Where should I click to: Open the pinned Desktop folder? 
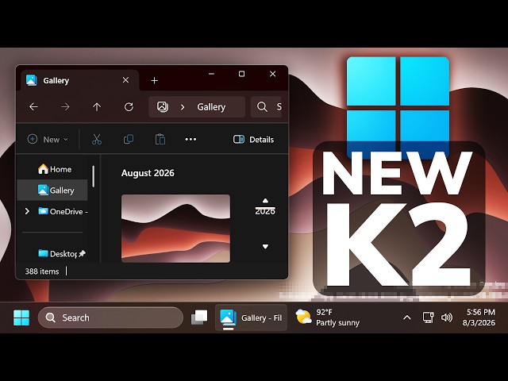pos(62,253)
